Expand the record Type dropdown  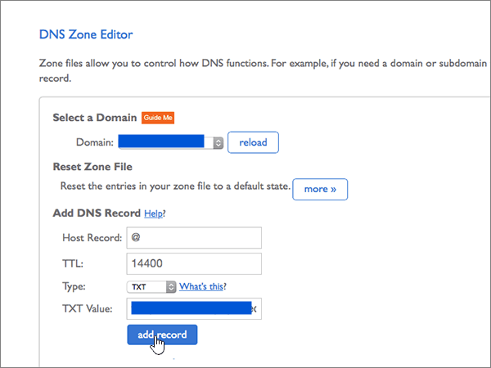152,287
